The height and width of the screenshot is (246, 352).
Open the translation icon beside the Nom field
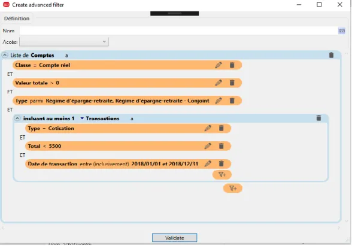342,31
